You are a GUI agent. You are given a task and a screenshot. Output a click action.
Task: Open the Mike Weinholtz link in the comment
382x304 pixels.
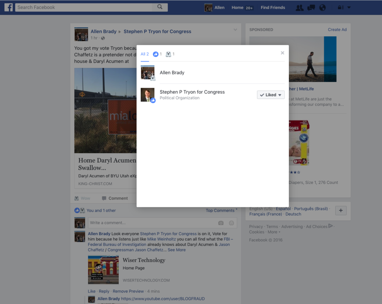pyautogui.click(x=161, y=239)
